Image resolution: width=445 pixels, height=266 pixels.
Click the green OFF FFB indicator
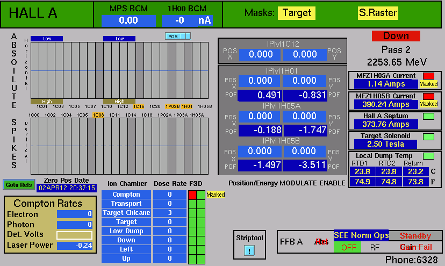pyautogui.click(x=348, y=247)
